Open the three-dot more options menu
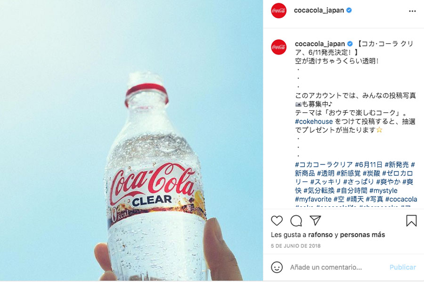Viewport: 424px width, 282px height. (x=412, y=11)
